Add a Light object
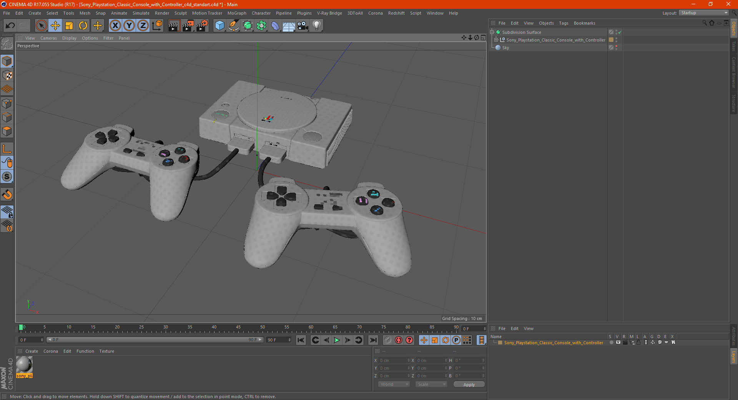This screenshot has width=738, height=400. pos(317,26)
